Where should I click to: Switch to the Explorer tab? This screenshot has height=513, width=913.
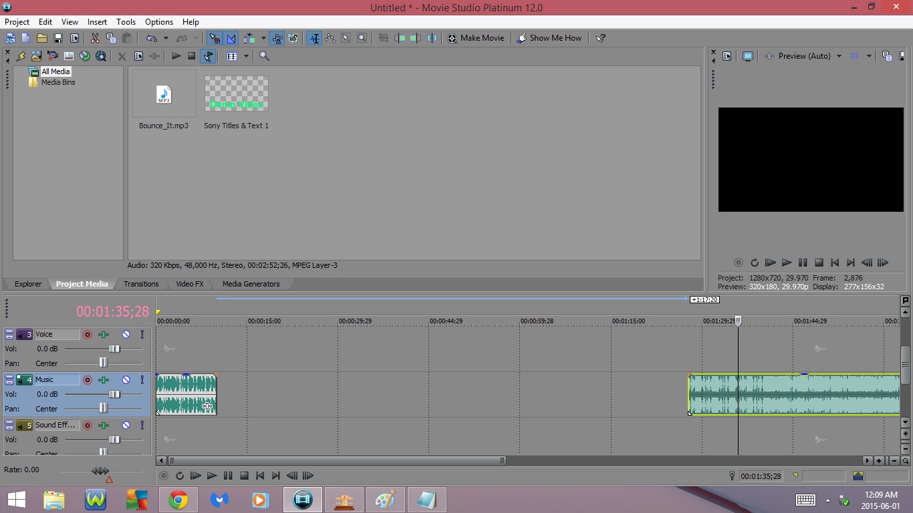(28, 284)
